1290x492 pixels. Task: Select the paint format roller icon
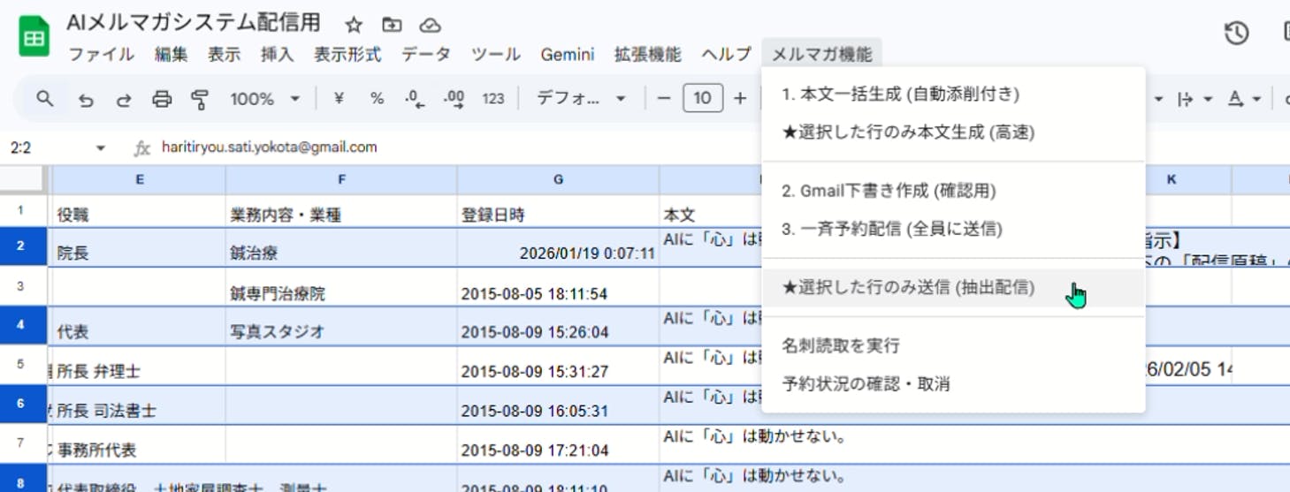pyautogui.click(x=200, y=99)
